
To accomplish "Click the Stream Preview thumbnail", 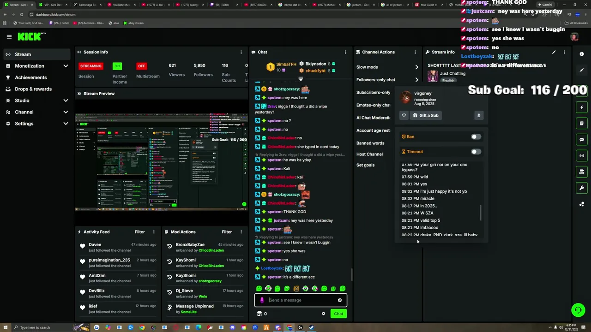I will pyautogui.click(x=161, y=162).
